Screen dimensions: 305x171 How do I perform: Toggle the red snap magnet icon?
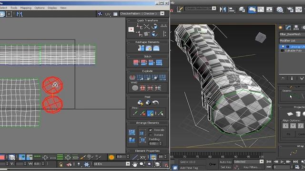(166, 165)
